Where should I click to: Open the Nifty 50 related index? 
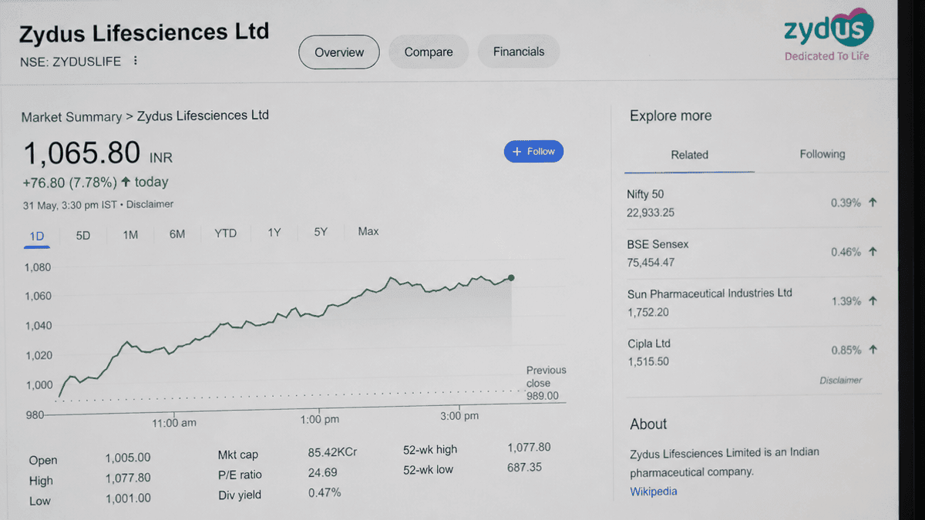[752, 203]
